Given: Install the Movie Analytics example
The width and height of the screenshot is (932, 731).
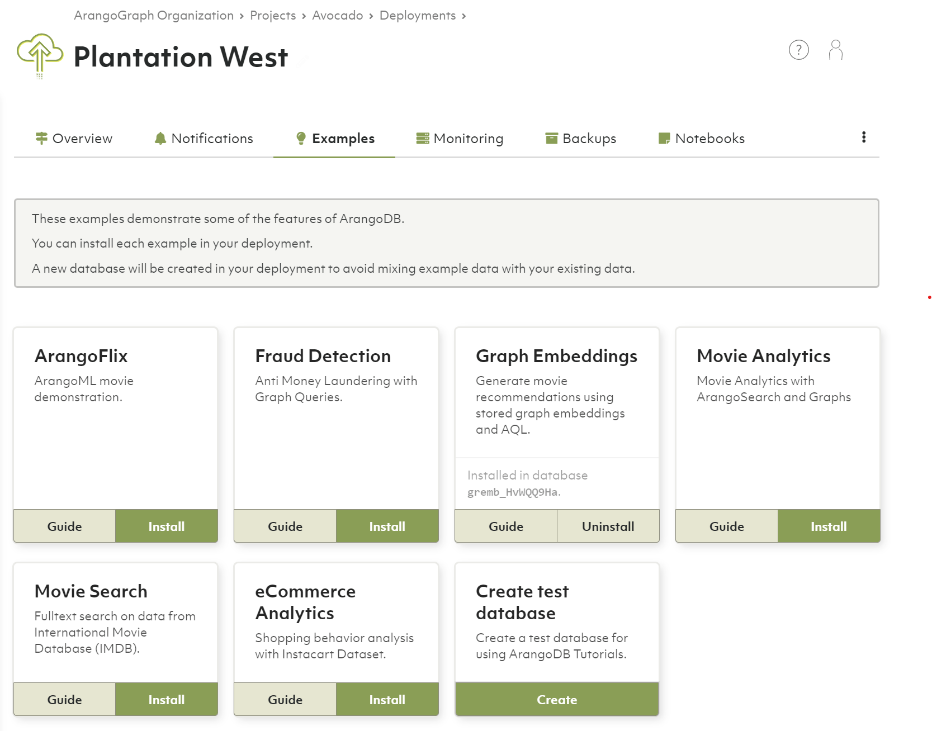Looking at the screenshot, I should click(x=829, y=526).
